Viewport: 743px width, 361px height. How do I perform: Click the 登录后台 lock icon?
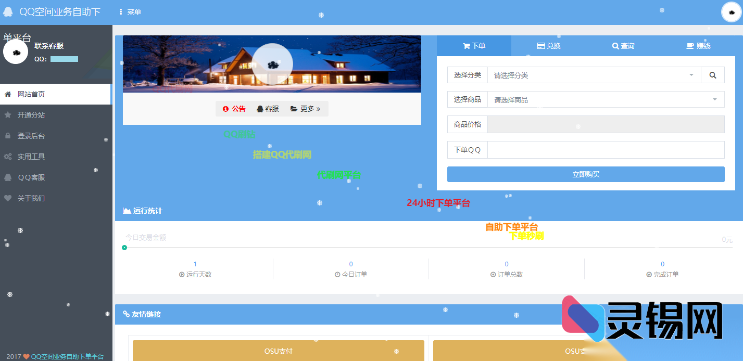[8, 135]
